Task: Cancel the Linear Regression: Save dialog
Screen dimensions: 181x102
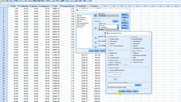Action: click(128, 91)
